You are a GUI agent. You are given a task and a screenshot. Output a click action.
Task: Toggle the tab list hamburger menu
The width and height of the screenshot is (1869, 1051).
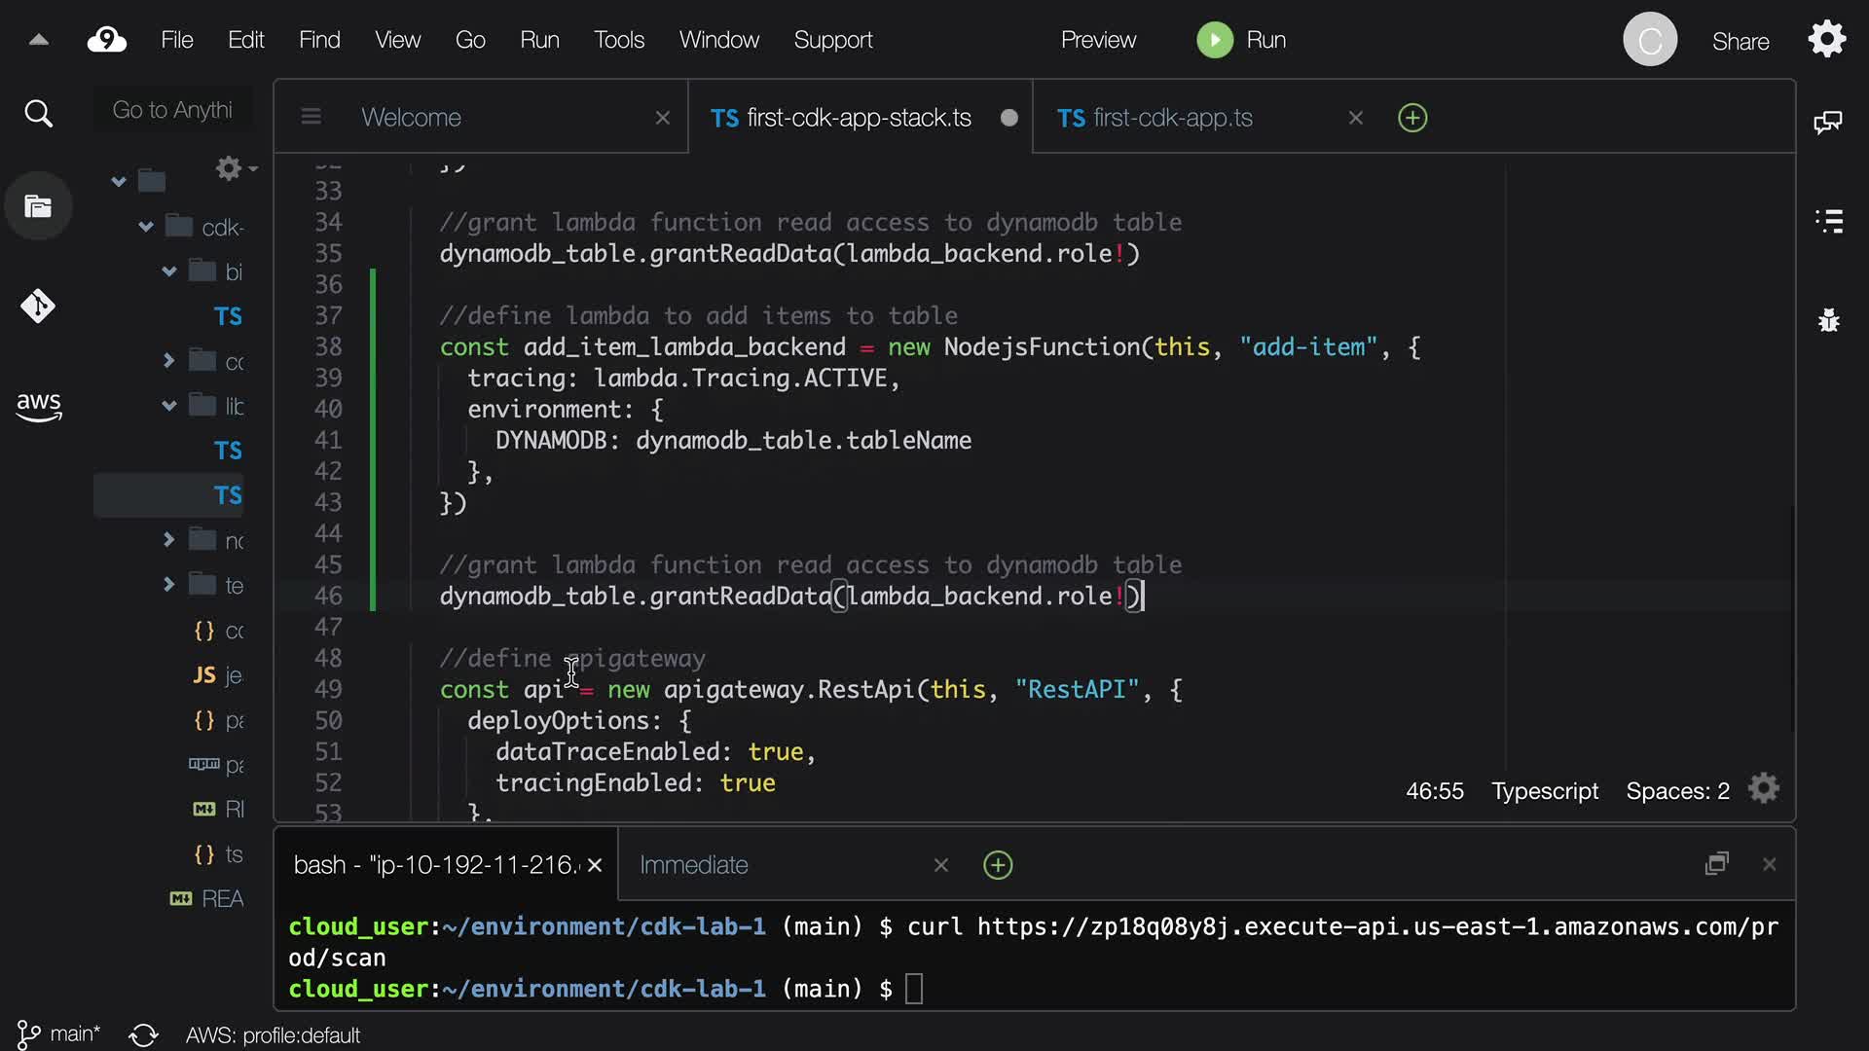(x=311, y=118)
